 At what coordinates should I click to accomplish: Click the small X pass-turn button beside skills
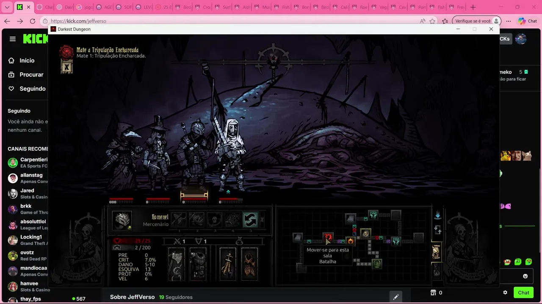click(262, 220)
